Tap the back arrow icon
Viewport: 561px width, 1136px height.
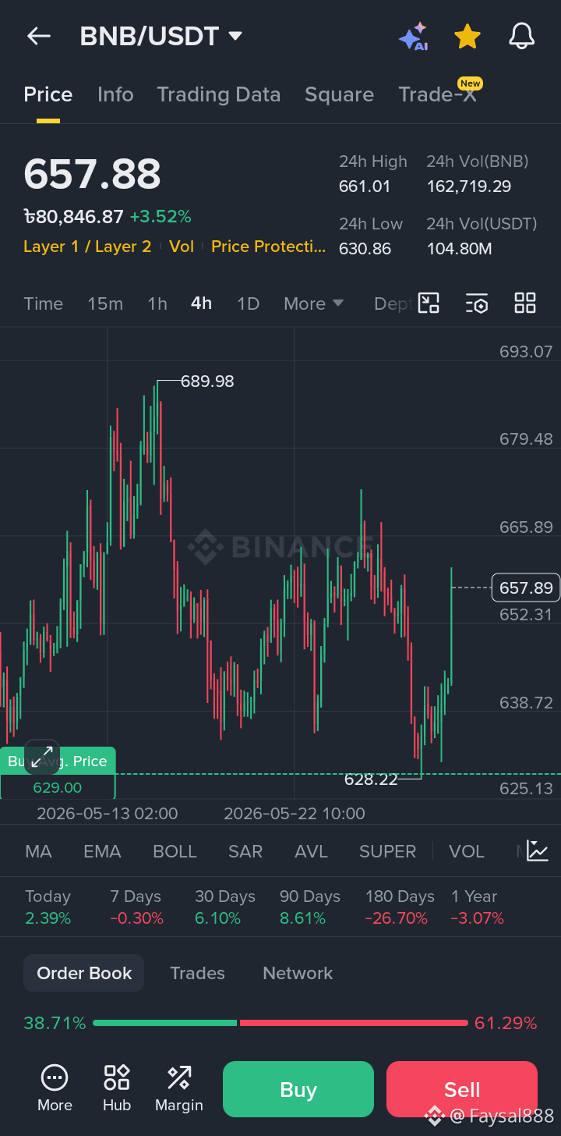(38, 36)
